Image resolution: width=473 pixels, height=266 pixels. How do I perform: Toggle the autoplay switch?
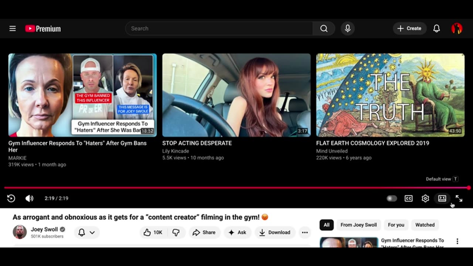(x=391, y=198)
